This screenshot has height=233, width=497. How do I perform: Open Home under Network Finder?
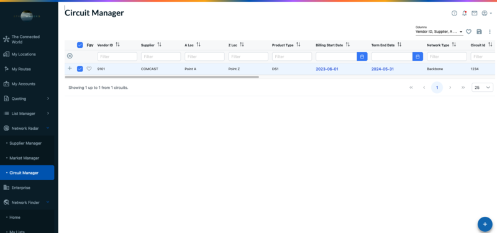(x=27, y=217)
